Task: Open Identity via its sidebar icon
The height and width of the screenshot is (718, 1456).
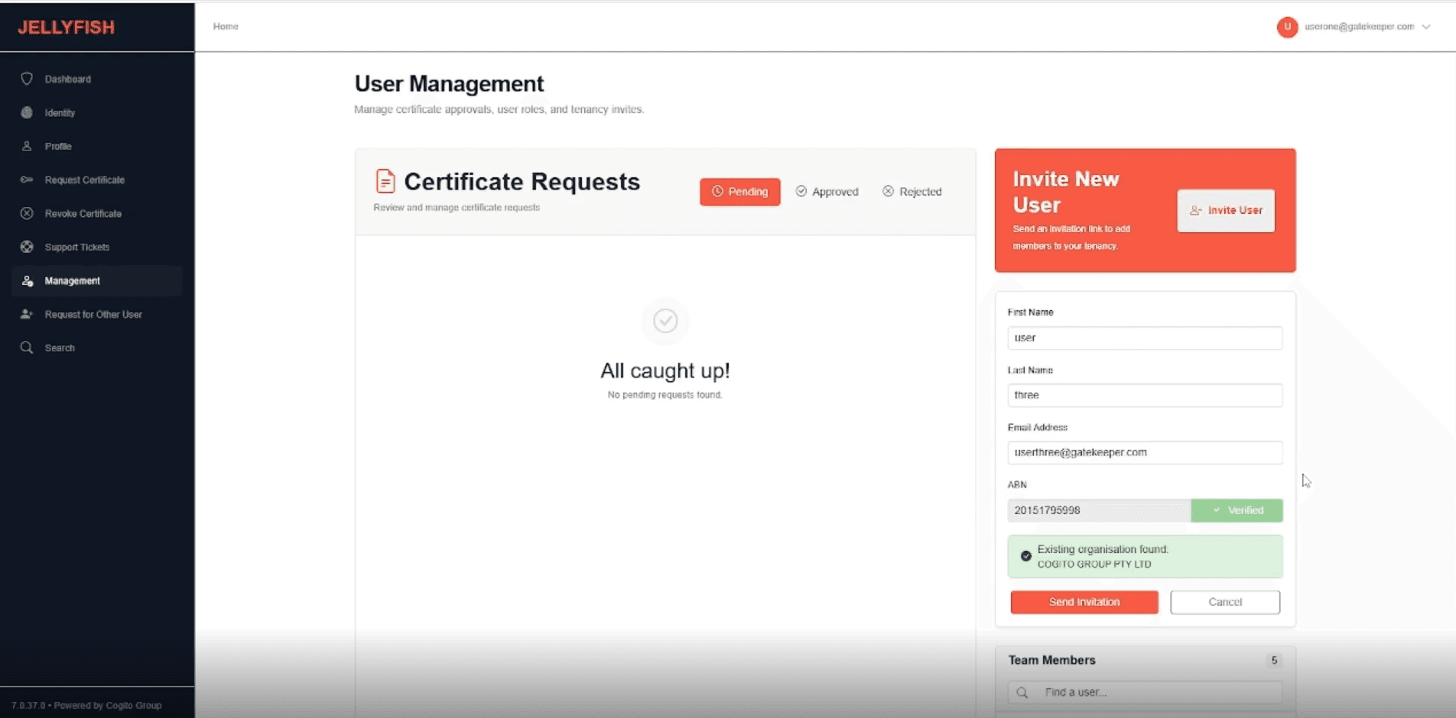Action: [27, 112]
